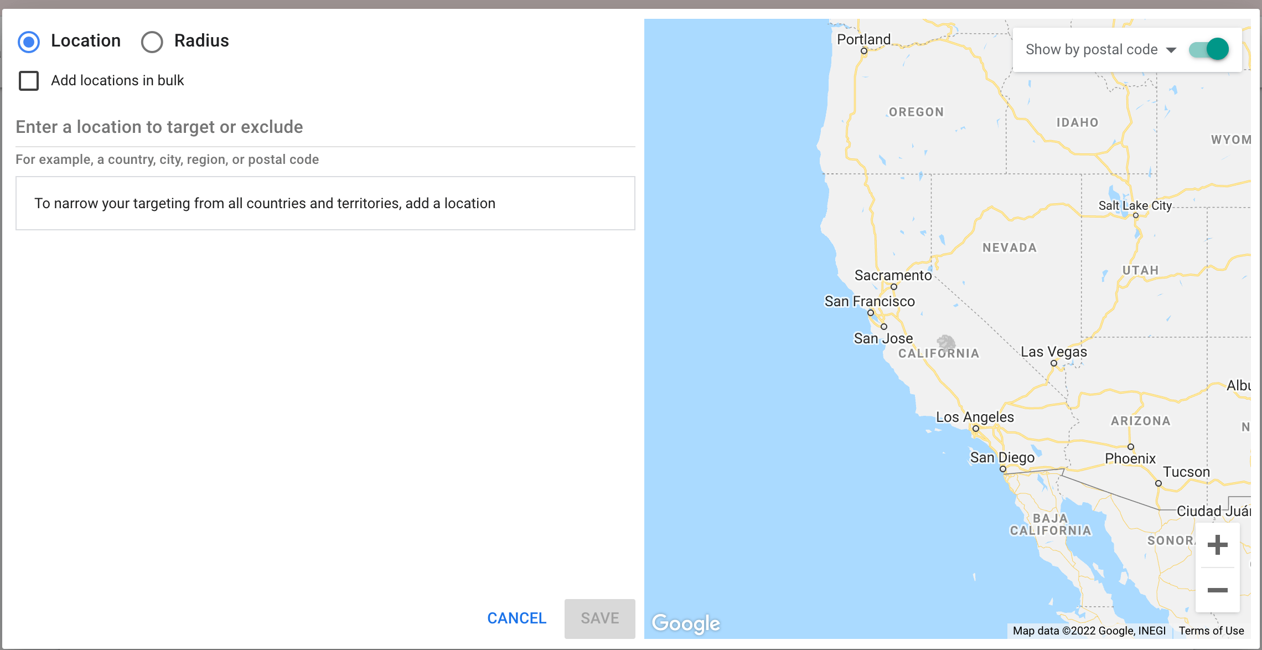The image size is (1262, 650).
Task: Cancel the location targeting dialog
Action: coord(516,618)
